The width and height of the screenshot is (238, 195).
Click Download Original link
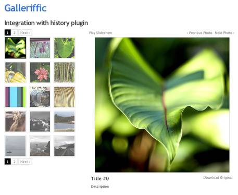coord(218,178)
